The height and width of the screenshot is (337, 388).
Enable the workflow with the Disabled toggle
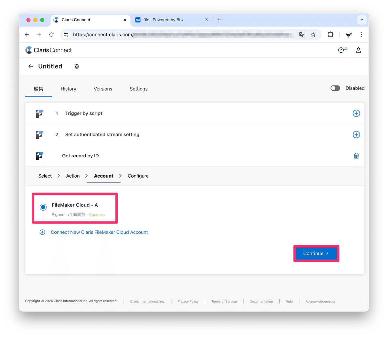335,88
